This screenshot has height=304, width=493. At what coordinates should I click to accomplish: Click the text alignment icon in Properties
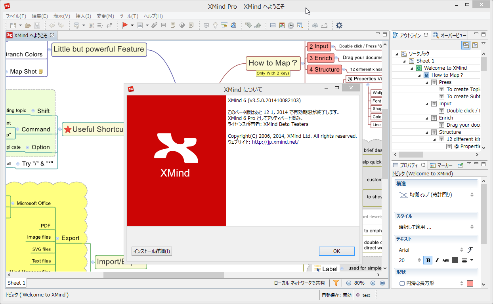[464, 260]
